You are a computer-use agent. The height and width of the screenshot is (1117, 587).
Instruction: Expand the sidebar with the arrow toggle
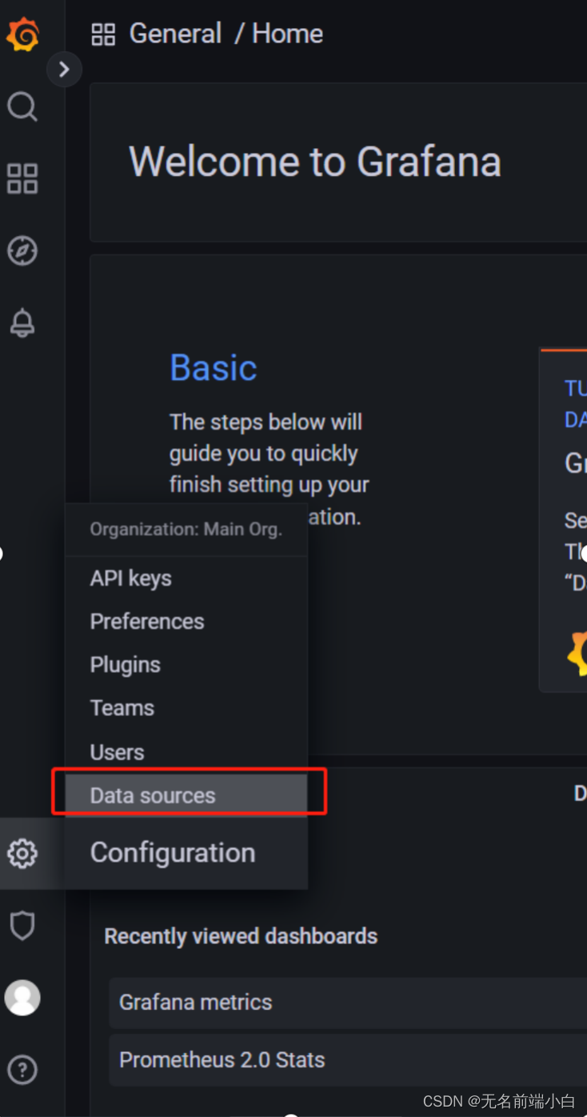(x=64, y=70)
